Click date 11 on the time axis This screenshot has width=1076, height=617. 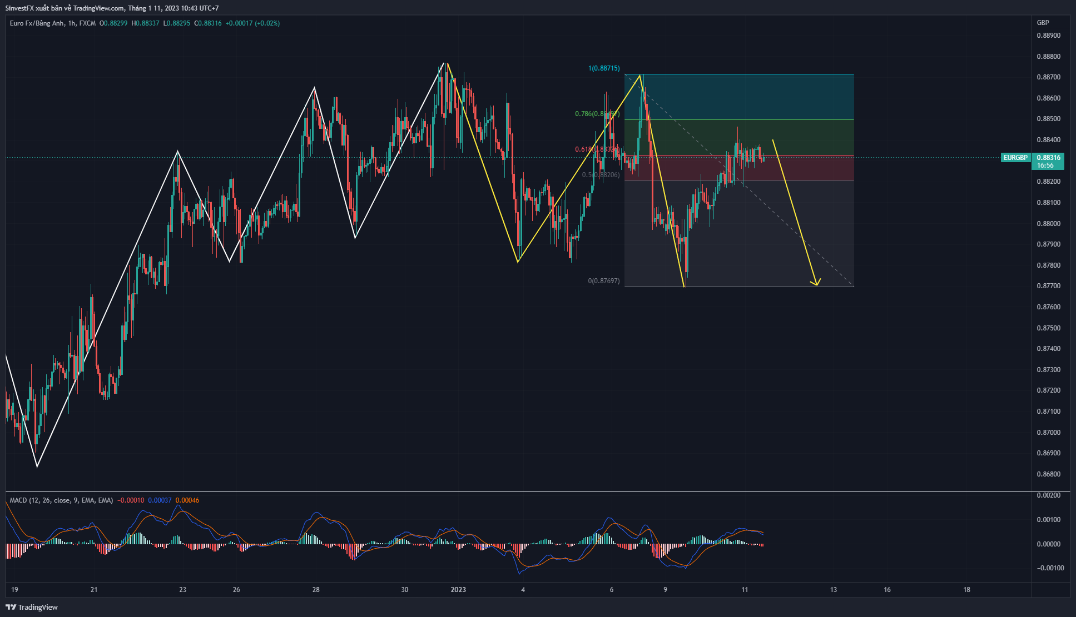tap(745, 590)
